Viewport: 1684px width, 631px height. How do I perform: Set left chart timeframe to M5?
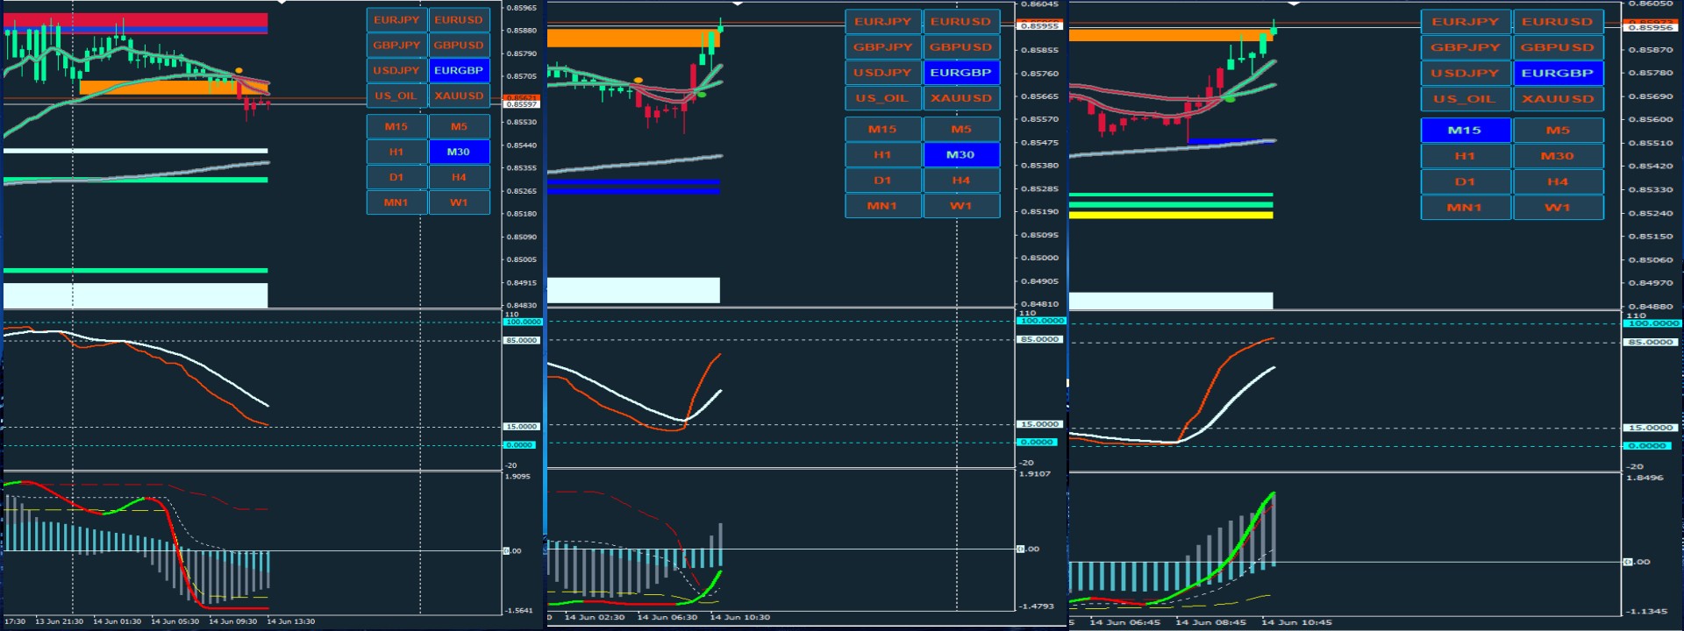(x=459, y=127)
